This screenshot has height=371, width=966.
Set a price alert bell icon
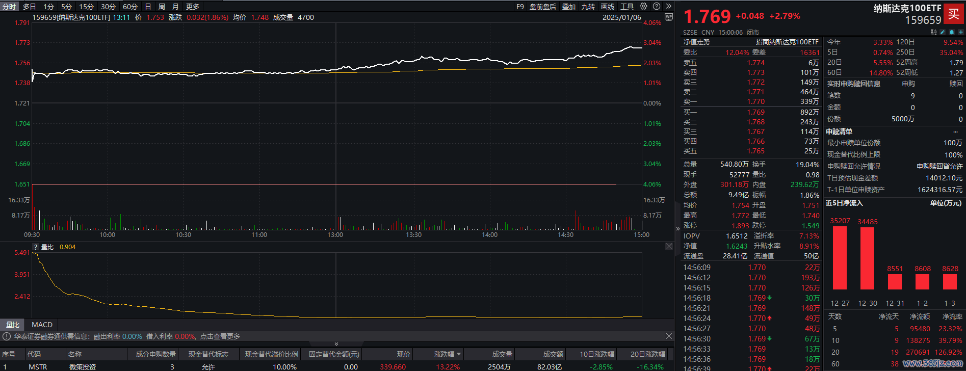(x=951, y=32)
